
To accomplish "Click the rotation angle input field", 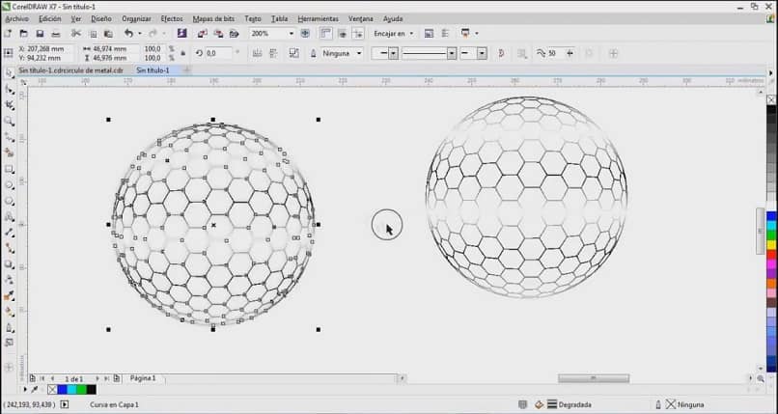I will [218, 54].
